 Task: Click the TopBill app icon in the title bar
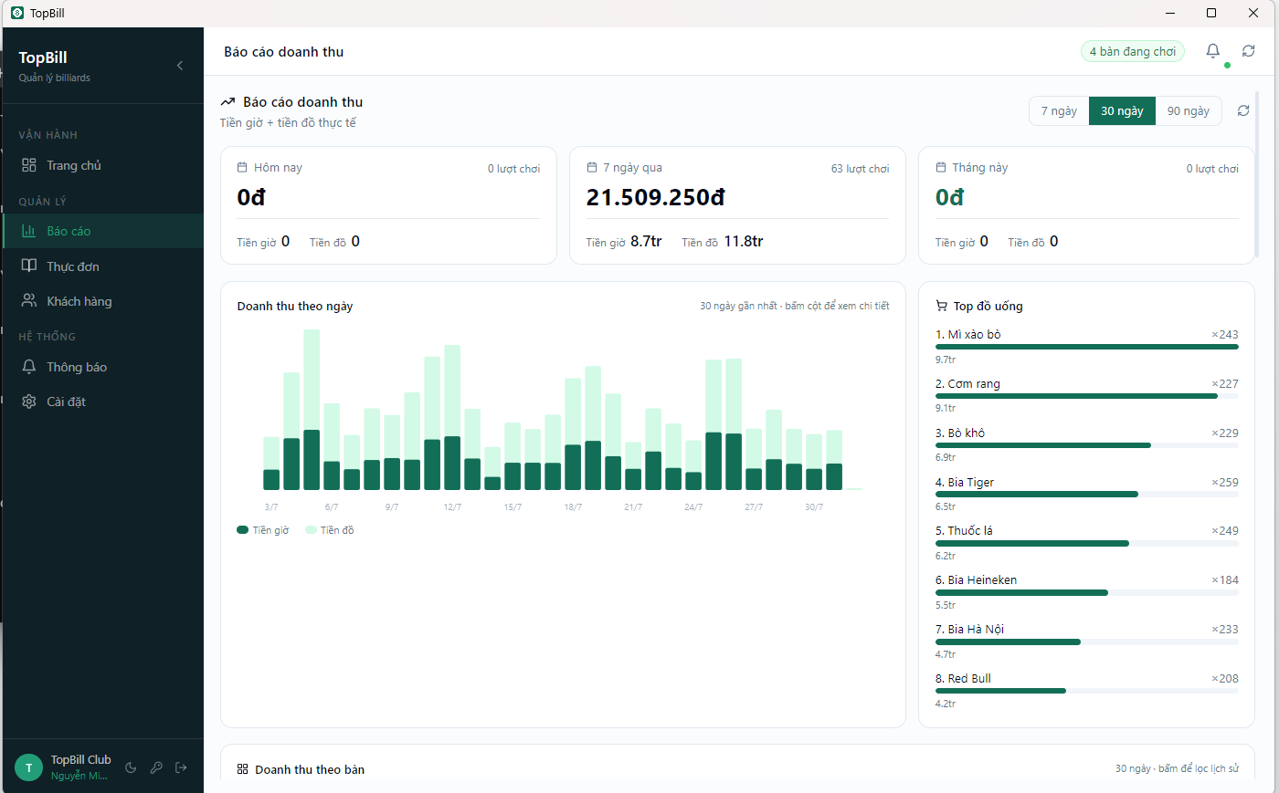point(17,13)
